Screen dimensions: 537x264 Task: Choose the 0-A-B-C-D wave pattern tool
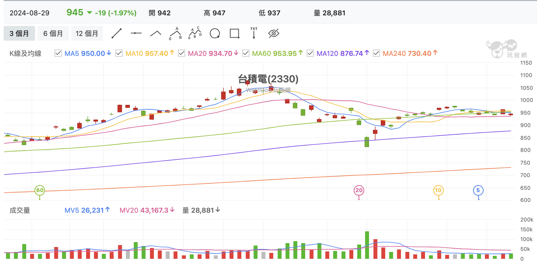point(195,33)
